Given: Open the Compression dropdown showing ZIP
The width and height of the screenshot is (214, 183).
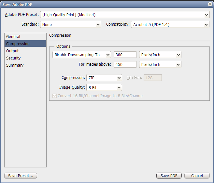Looking at the screenshot, I should click(x=104, y=78).
